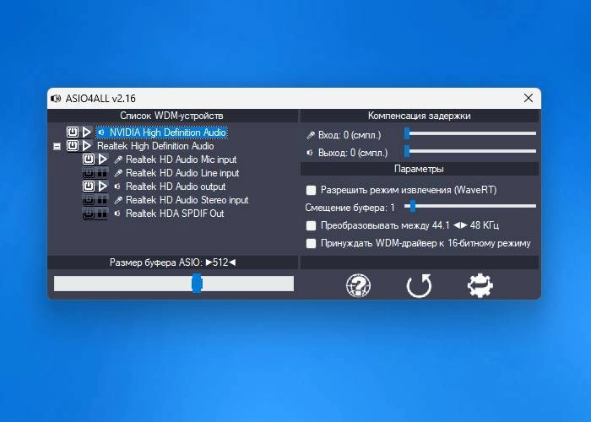
Task: Select Realtek HD Audio Line input
Action: pos(182,173)
